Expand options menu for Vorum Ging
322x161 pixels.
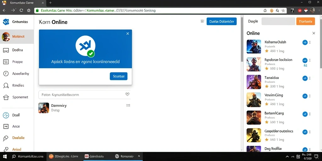[310, 96]
